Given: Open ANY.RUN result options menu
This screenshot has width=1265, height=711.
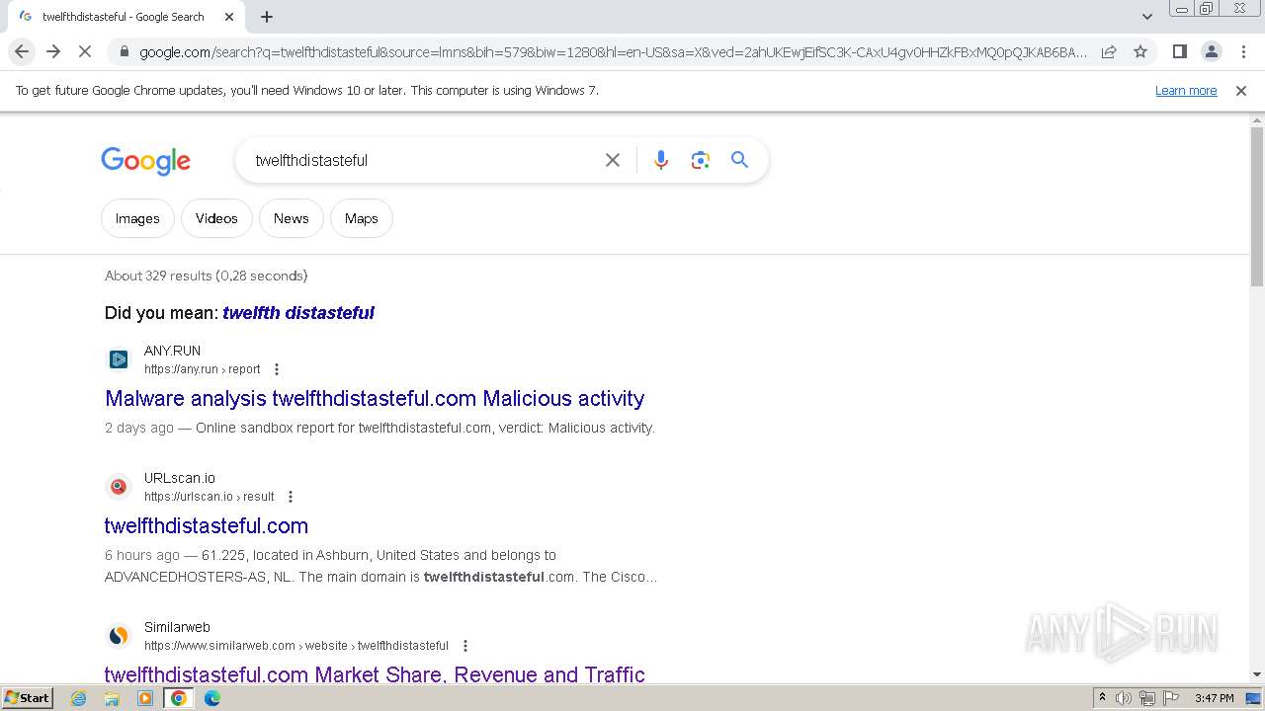Looking at the screenshot, I should coord(277,369).
